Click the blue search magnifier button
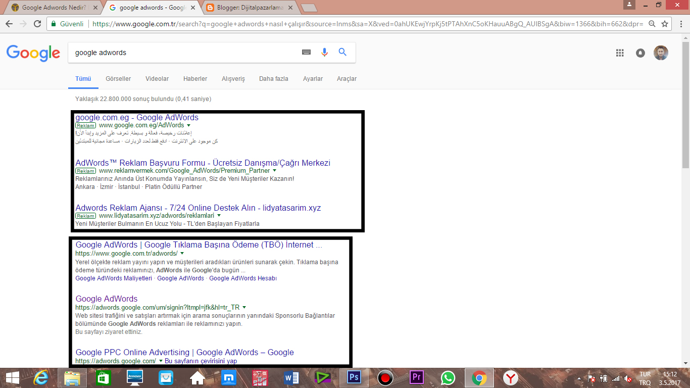690x388 pixels. pos(342,52)
